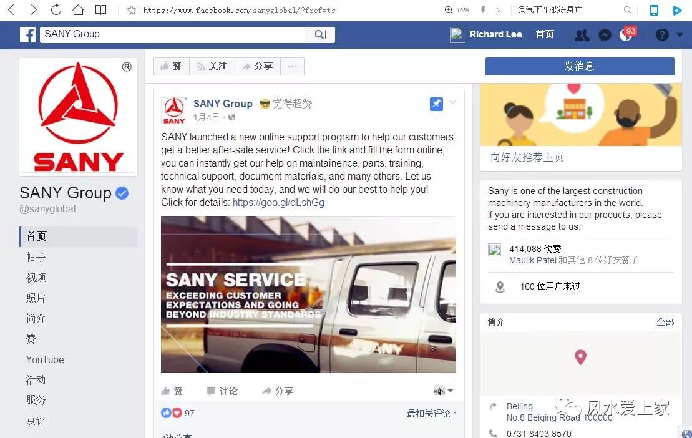Open the more options ellipsis button

tap(292, 66)
